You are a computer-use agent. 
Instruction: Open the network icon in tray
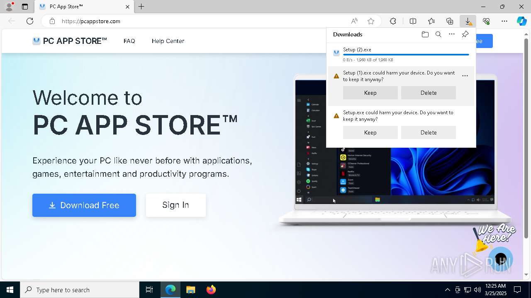coord(467,290)
